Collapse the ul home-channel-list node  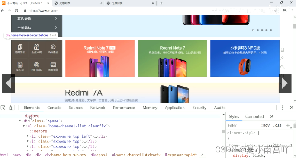click(x=24, y=126)
